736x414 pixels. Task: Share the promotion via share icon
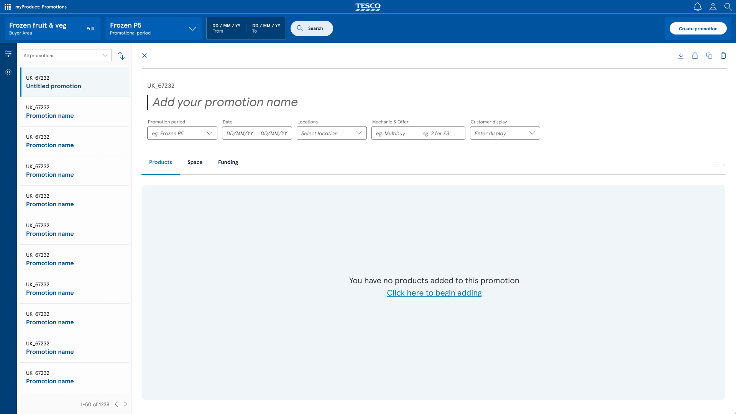(x=695, y=56)
